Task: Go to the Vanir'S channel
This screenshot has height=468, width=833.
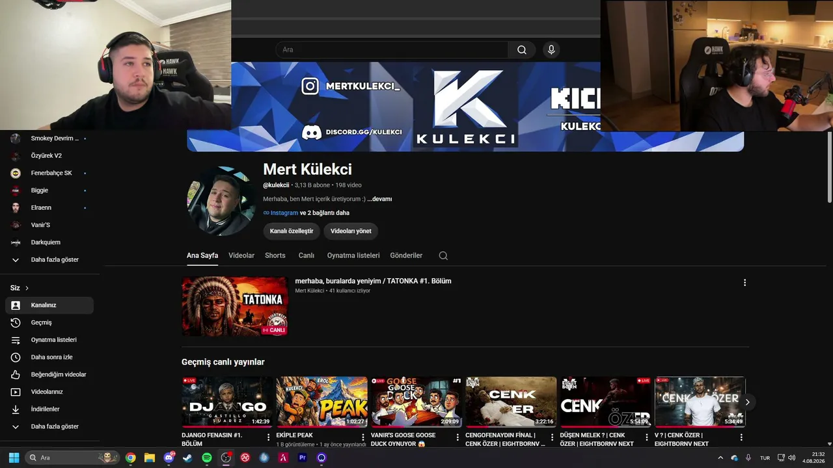Action: tap(49, 225)
